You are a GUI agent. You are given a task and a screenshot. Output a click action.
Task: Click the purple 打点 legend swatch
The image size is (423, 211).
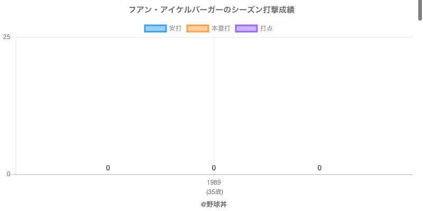point(246,28)
